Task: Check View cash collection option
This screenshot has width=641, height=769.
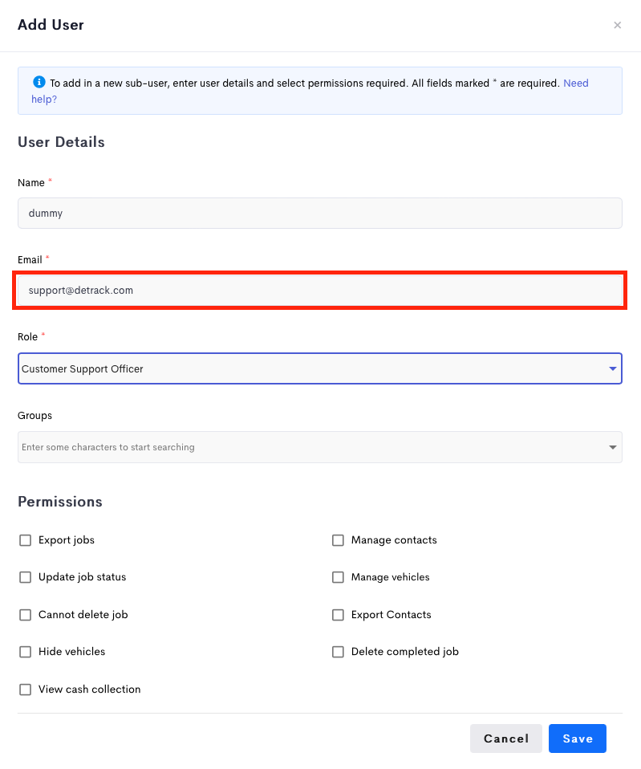Action: click(x=25, y=689)
